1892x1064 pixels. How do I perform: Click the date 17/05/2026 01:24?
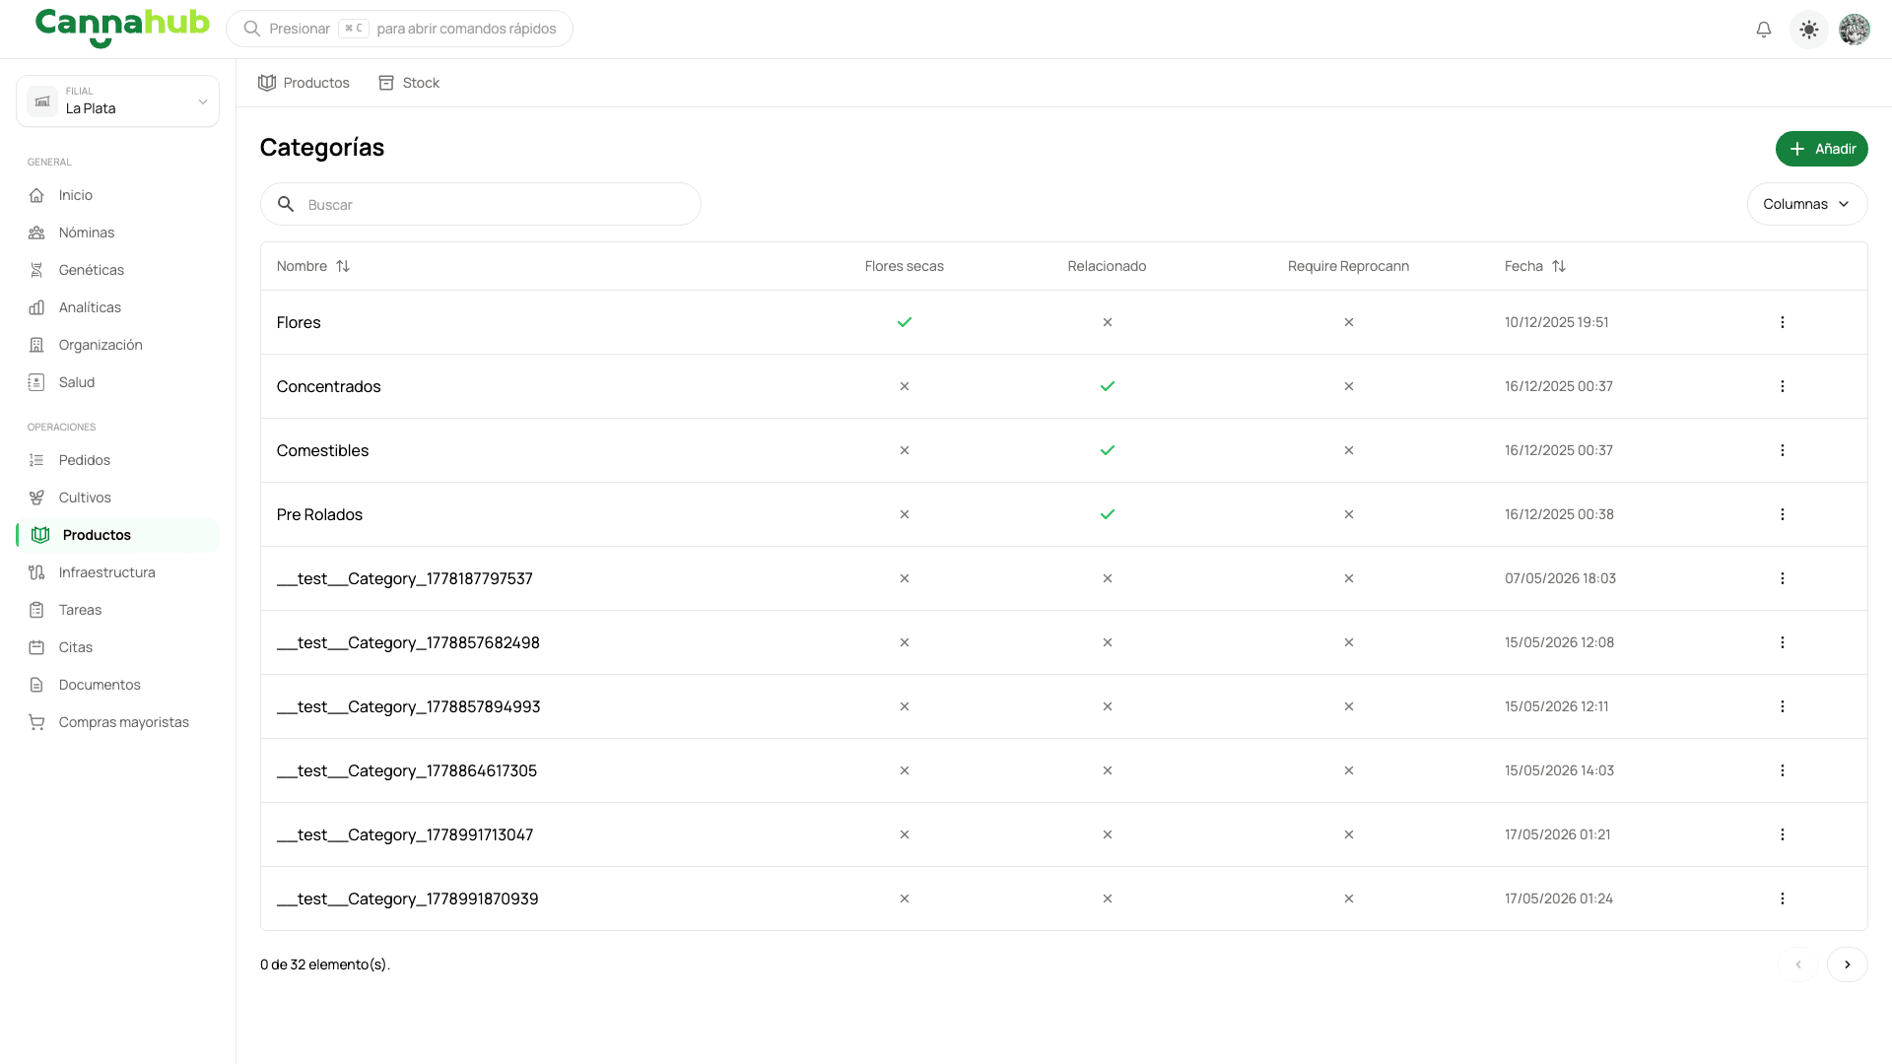(1558, 898)
